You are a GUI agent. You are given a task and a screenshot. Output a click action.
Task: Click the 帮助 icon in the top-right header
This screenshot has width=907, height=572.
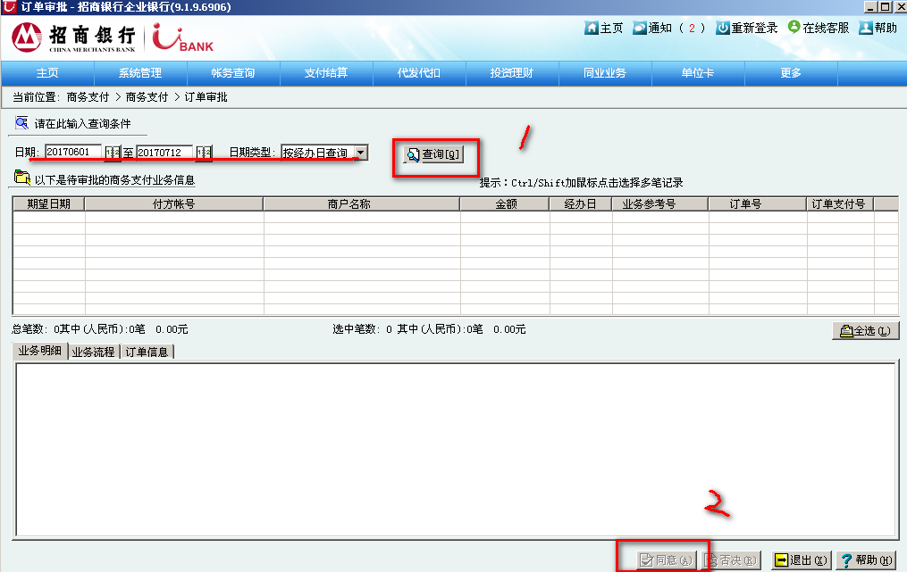click(x=866, y=28)
